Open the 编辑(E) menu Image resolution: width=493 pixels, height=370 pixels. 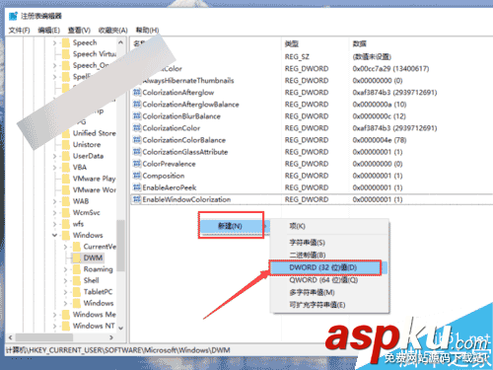coord(48,31)
